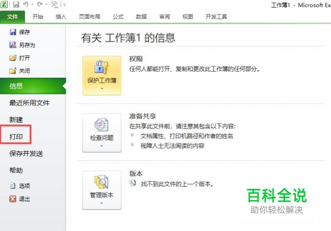The image size is (331, 231).
Task: Click the red 退出 X icon
Action: (13, 199)
